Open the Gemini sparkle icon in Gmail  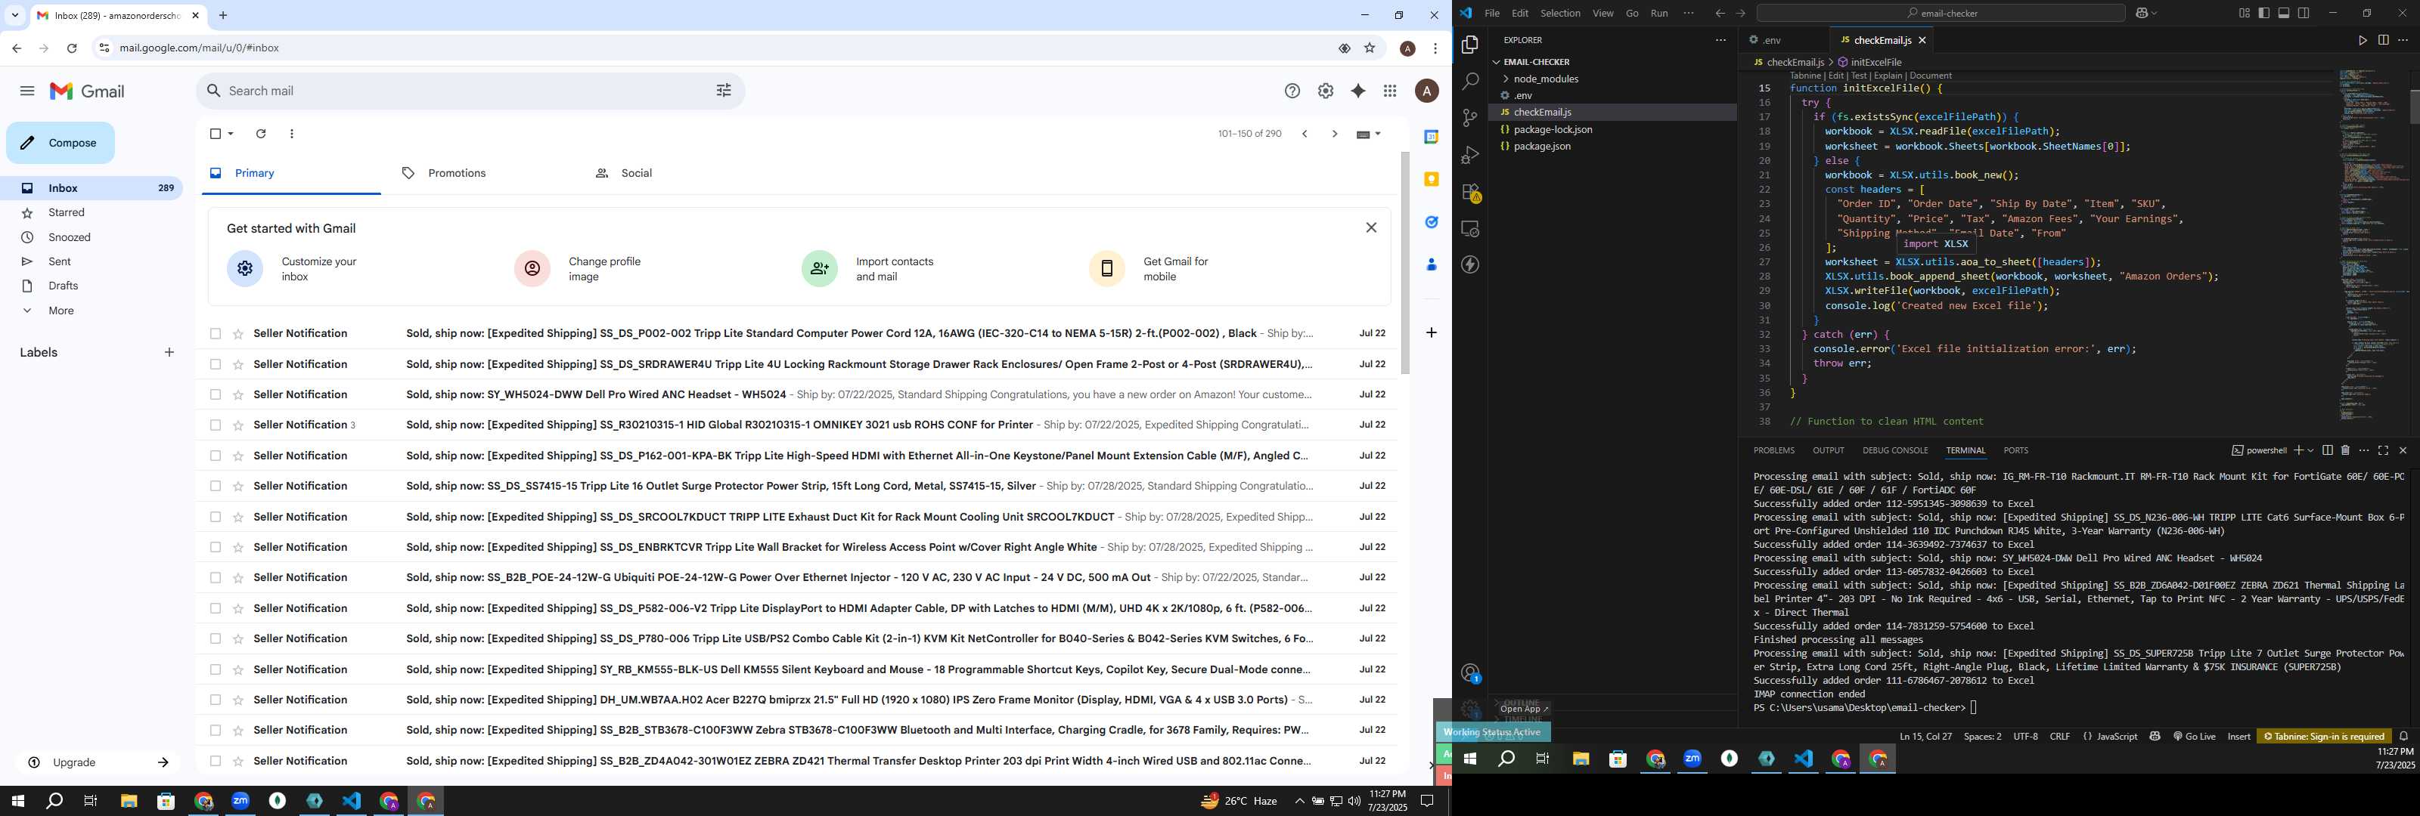click(1357, 91)
